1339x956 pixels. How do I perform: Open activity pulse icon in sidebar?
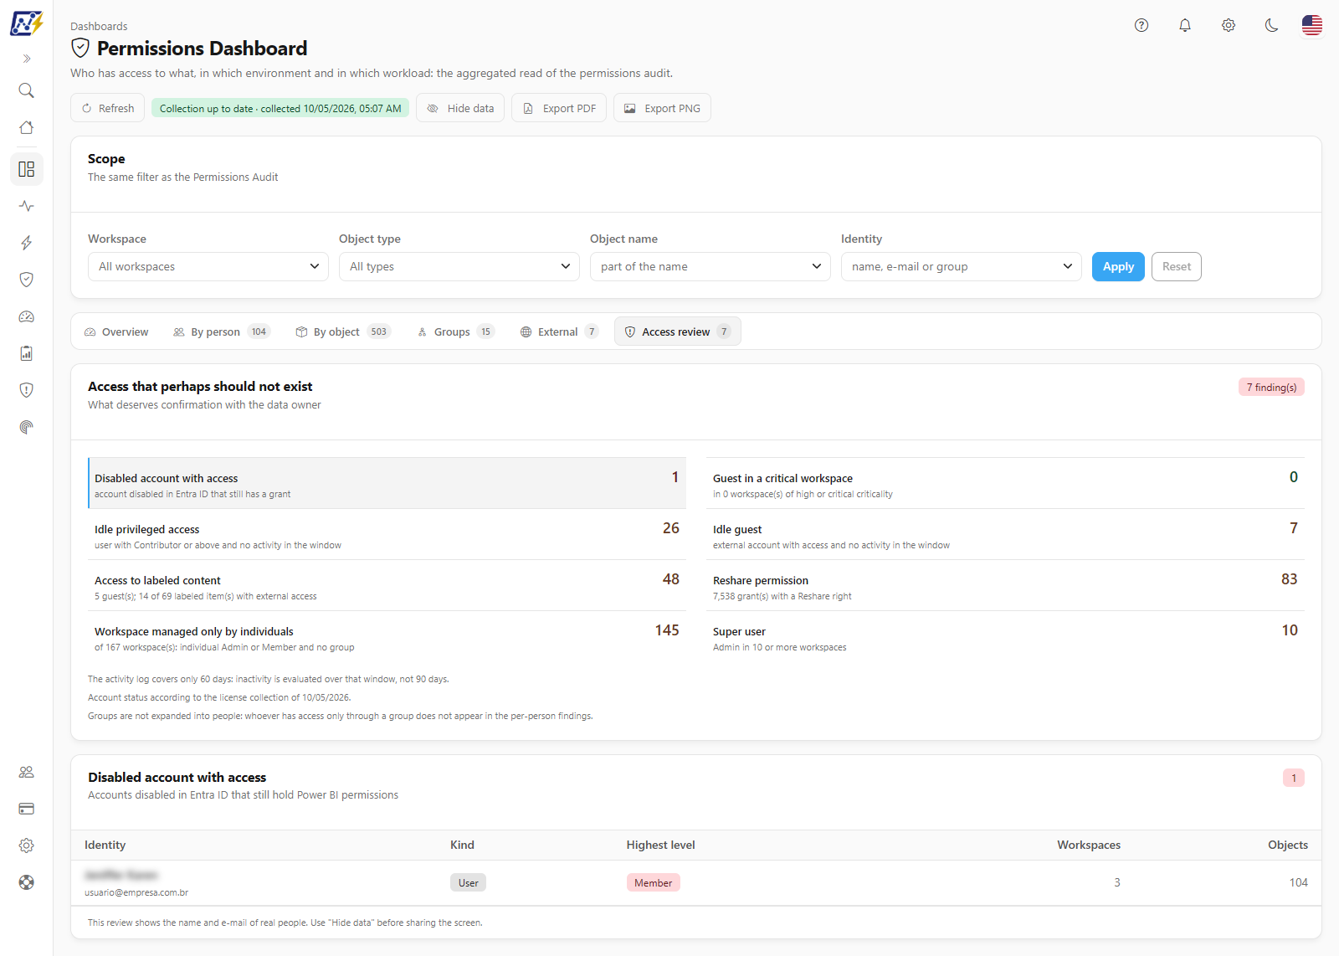[x=27, y=206]
